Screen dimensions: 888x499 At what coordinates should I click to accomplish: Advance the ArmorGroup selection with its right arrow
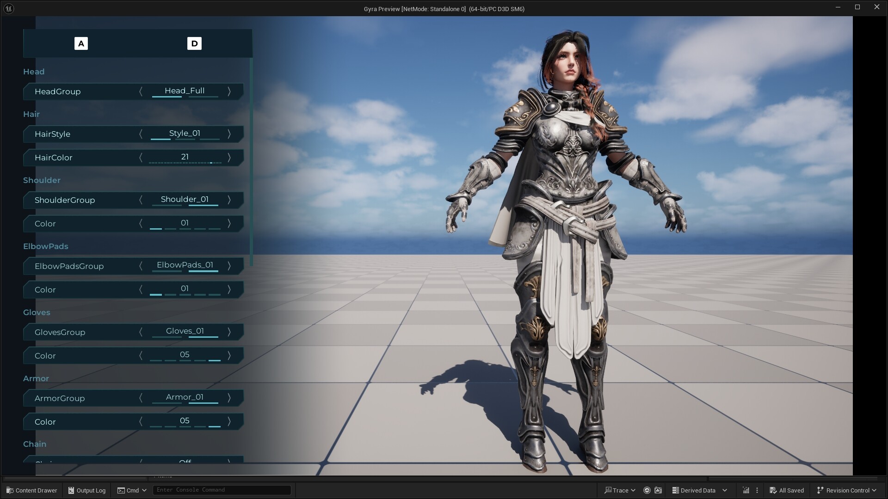pos(229,398)
